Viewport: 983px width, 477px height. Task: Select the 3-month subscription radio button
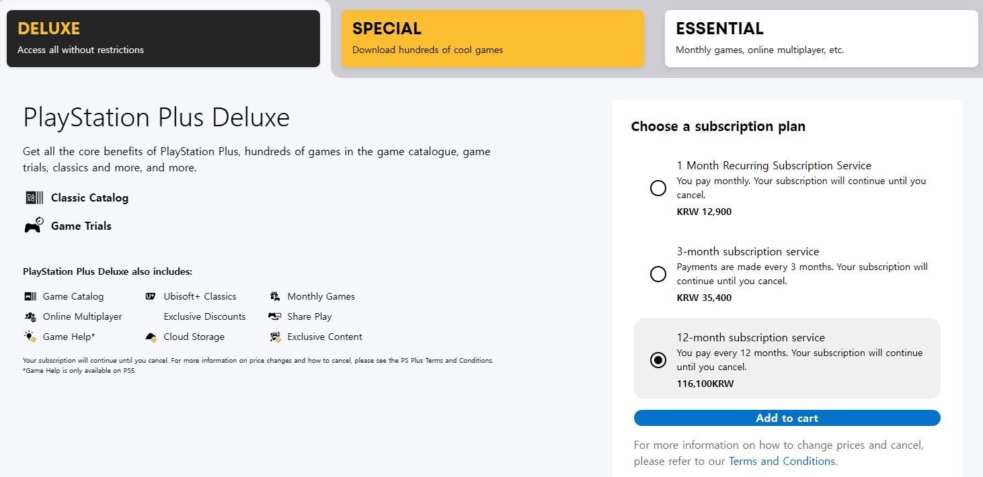click(658, 274)
